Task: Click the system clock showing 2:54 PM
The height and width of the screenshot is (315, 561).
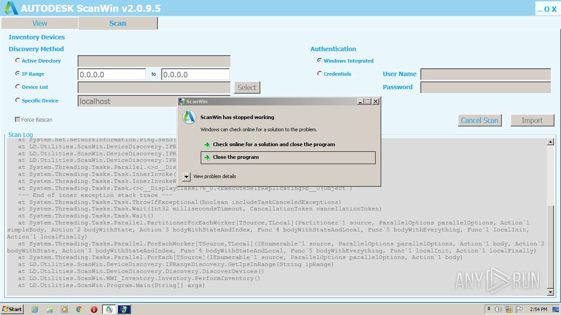Action: [538, 309]
